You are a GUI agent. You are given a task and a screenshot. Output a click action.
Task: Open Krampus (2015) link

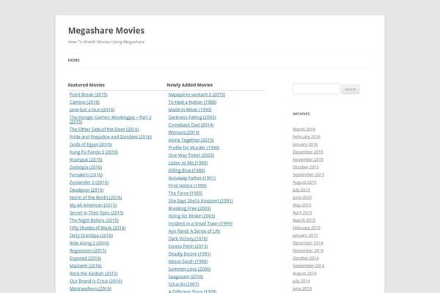pos(86,160)
